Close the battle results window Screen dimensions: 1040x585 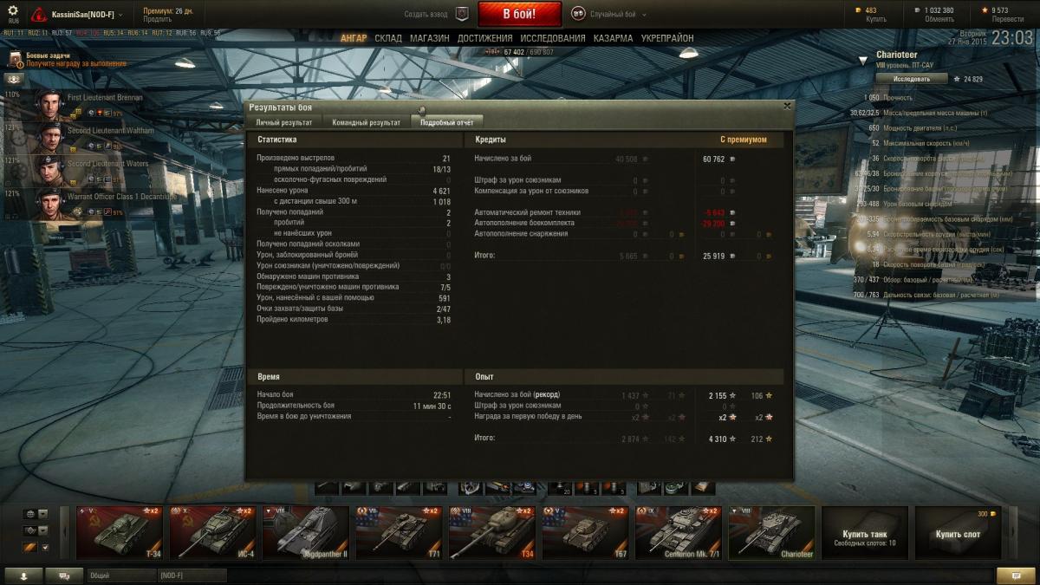(x=787, y=106)
